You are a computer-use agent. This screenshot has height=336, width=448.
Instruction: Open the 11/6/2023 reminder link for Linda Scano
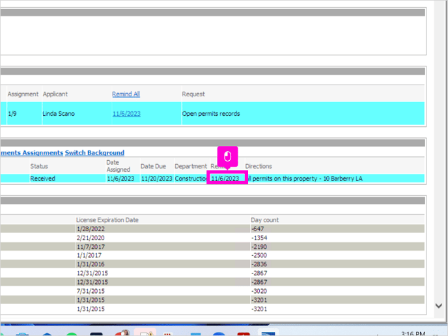point(126,114)
